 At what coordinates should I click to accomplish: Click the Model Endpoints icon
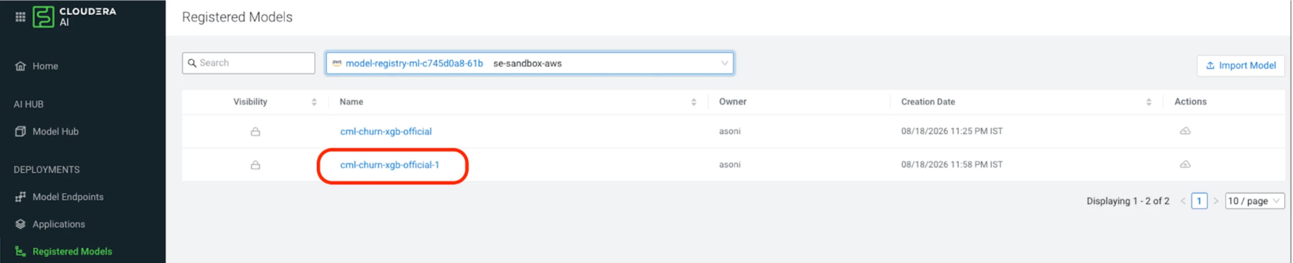click(20, 197)
